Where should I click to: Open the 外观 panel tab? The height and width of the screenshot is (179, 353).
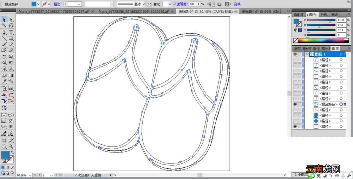(x=324, y=15)
